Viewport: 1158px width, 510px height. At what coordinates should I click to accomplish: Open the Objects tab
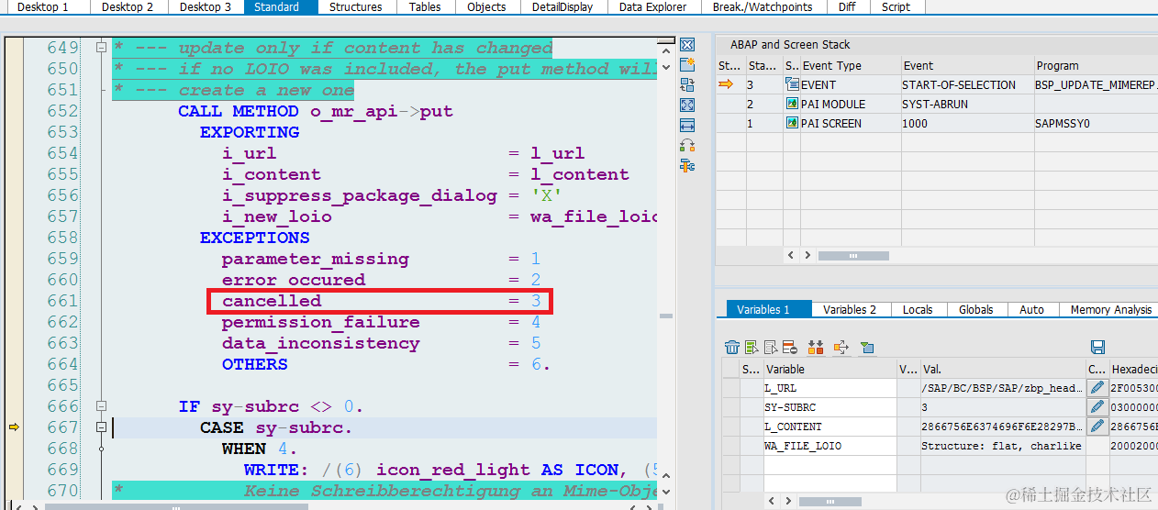click(x=486, y=6)
